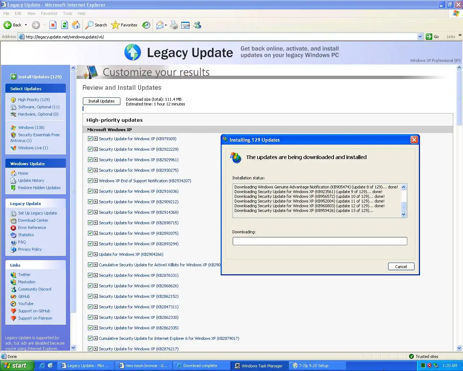Expand details for KB2909212 update
This screenshot has width=463, height=371.
tap(95, 201)
